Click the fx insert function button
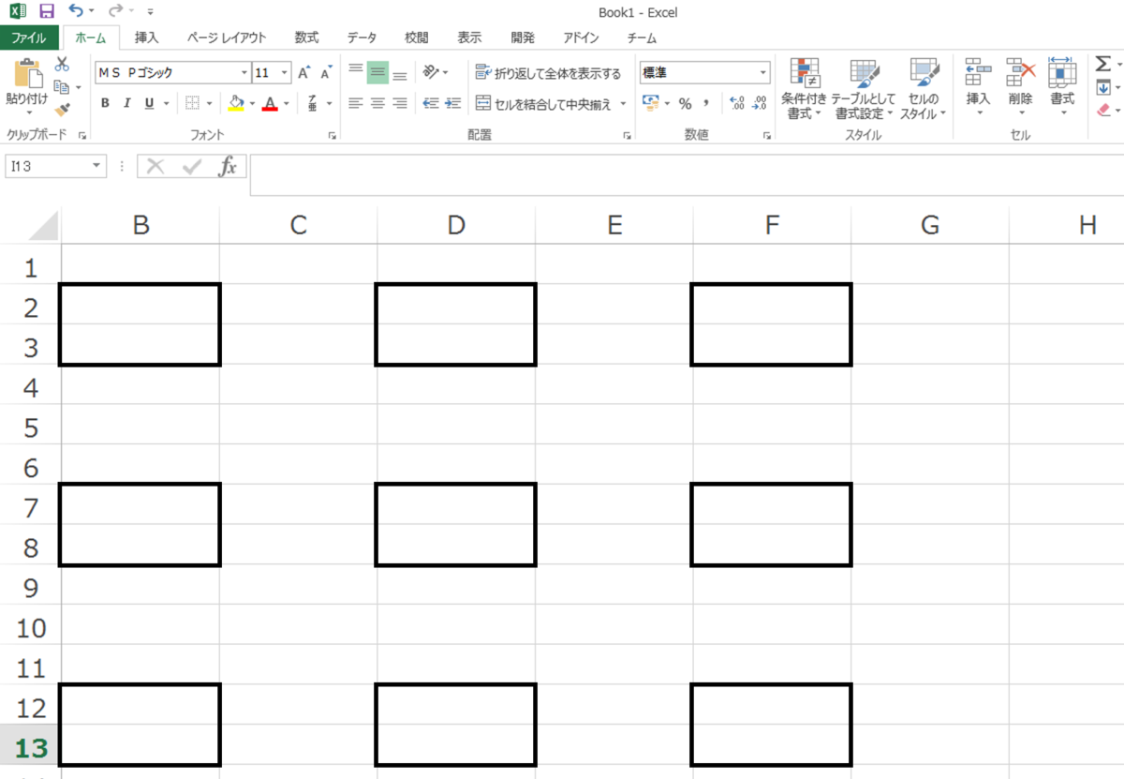This screenshot has width=1124, height=779. click(x=230, y=166)
